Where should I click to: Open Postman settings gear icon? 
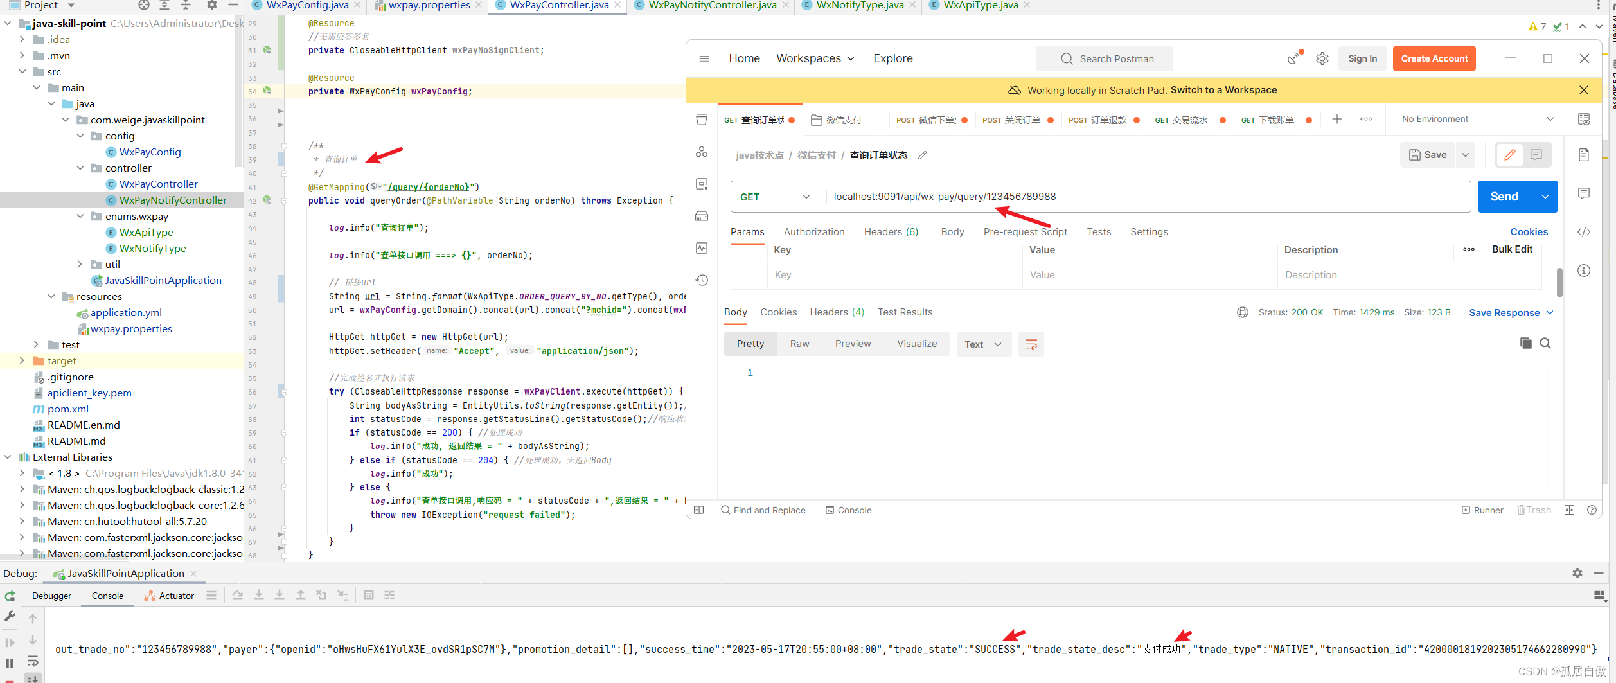(x=1322, y=58)
